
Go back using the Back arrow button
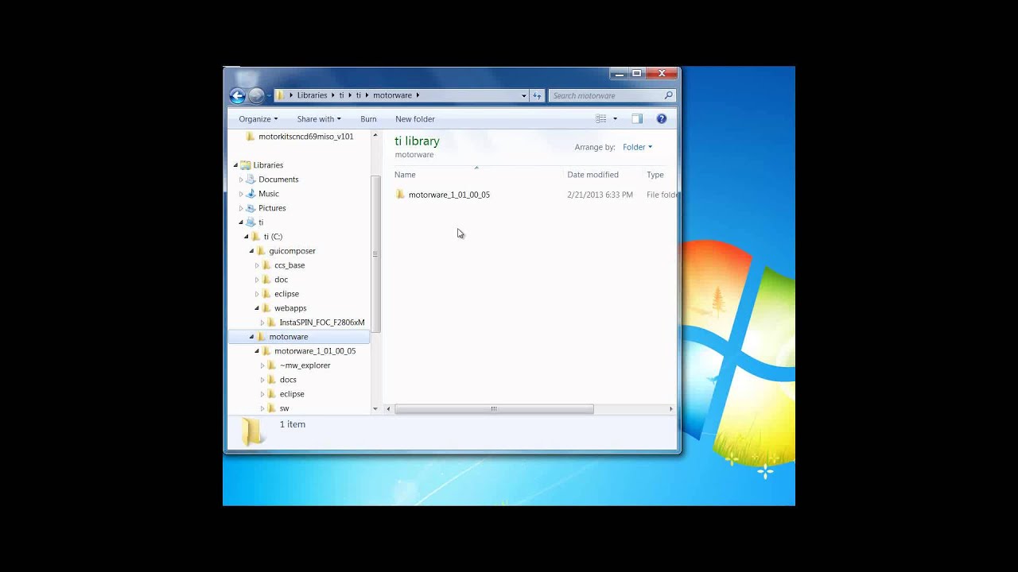[237, 95]
